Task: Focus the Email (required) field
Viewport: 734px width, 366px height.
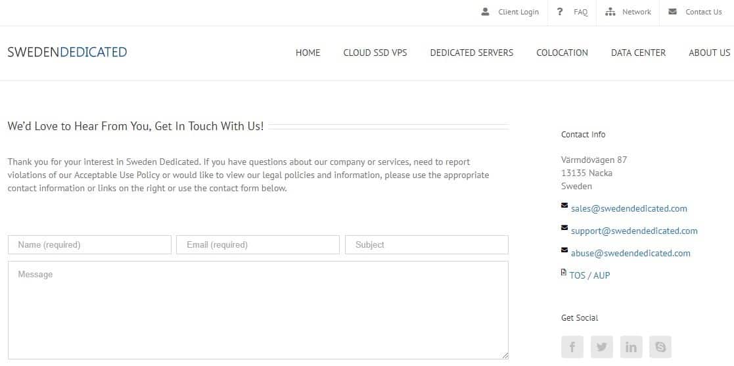Action: tap(258, 245)
